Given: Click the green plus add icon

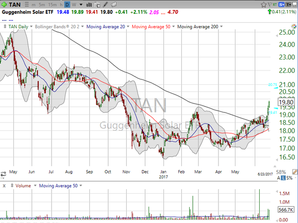Looking at the screenshot, I should (x=4, y=4).
